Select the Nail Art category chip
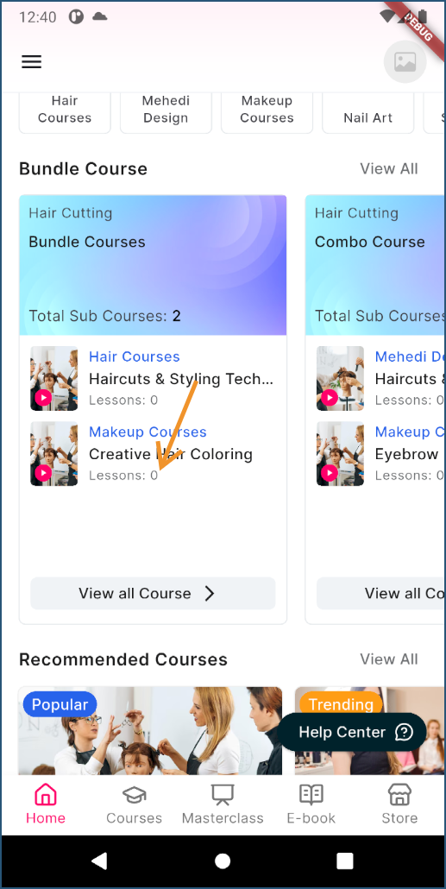Viewport: 446px width, 889px height. (367, 111)
